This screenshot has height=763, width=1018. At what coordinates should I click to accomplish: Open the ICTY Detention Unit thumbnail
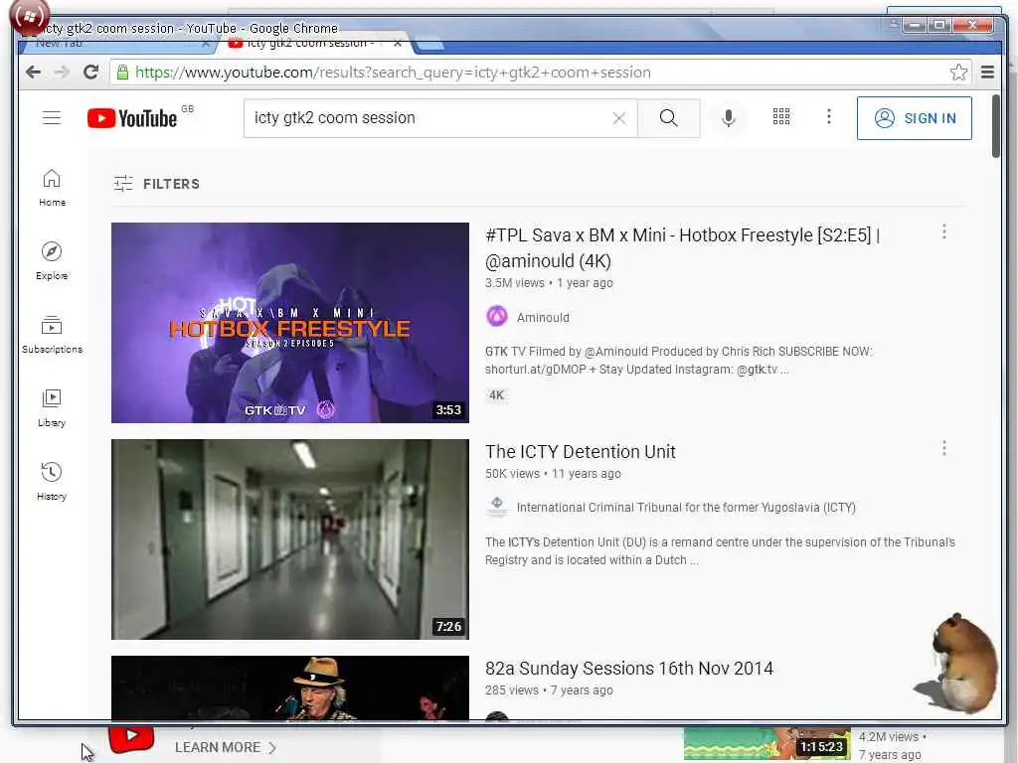point(290,539)
